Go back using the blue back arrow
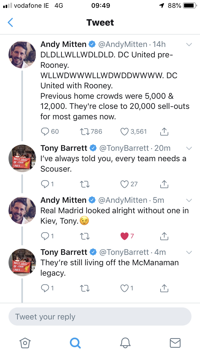Screen dimensions: 200x356 (x=10, y=23)
